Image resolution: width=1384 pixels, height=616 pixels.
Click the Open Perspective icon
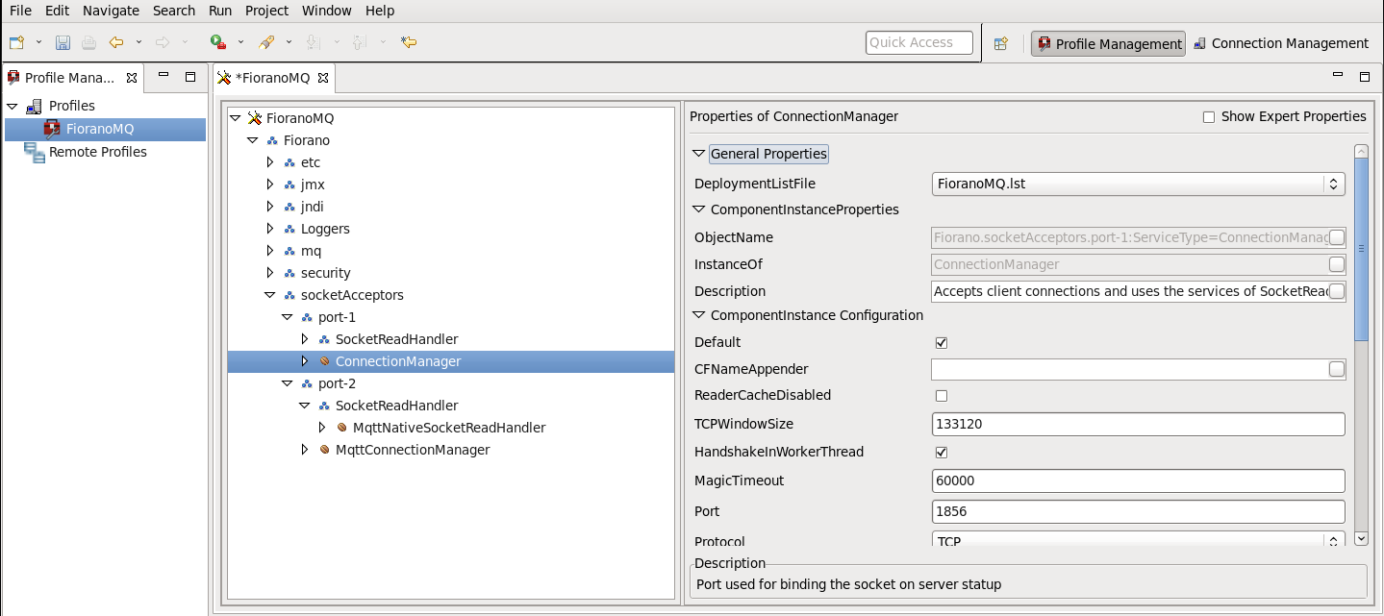tap(1000, 43)
